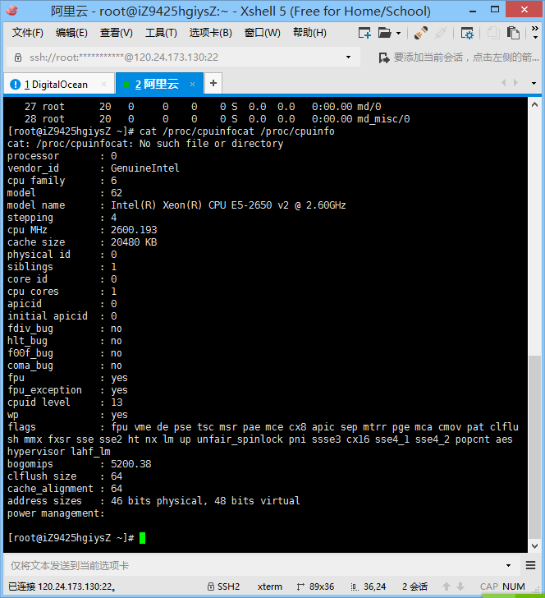The image size is (545, 598).
Task: Click the bogomips 5200.38 value
Action: 131,464
